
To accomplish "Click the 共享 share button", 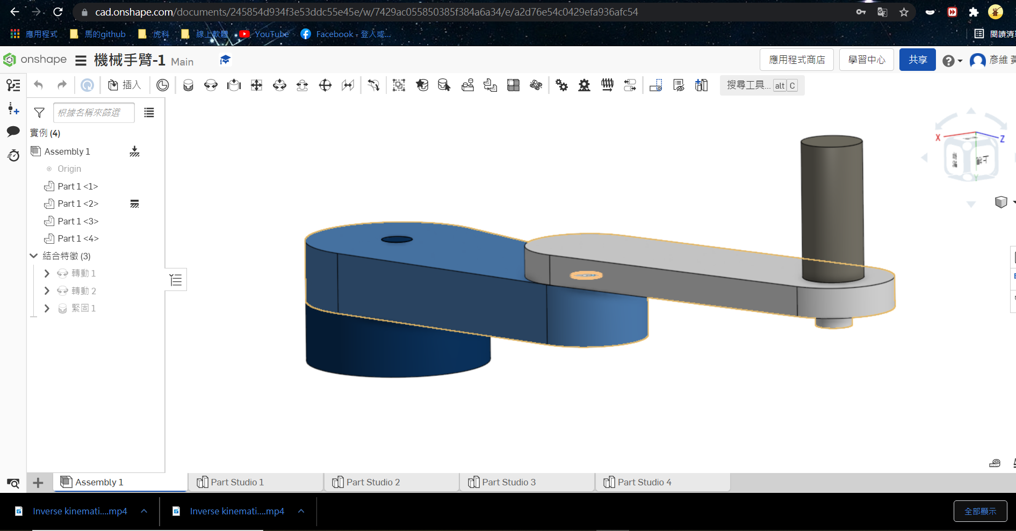I will coord(917,60).
